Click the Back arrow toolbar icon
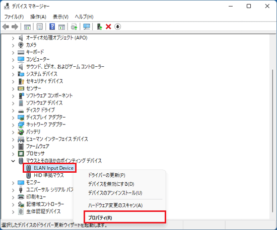Viewport: 277px width, 230px height. click(6, 27)
